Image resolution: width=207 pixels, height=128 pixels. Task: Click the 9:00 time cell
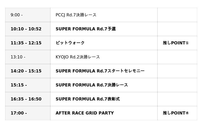tap(17, 15)
